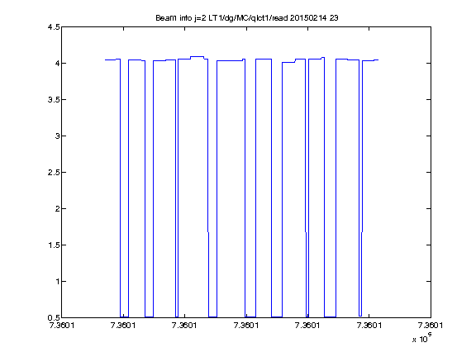Click the middle x-axis tick label 7.3601
Viewport: 476px width, 357px height.
[246, 326]
